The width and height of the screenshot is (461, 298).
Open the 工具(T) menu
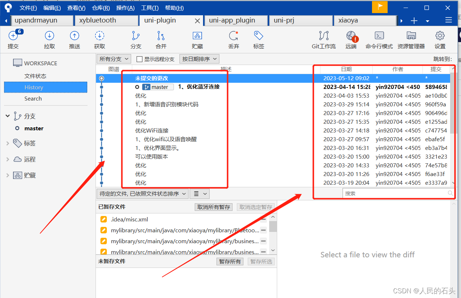150,8
